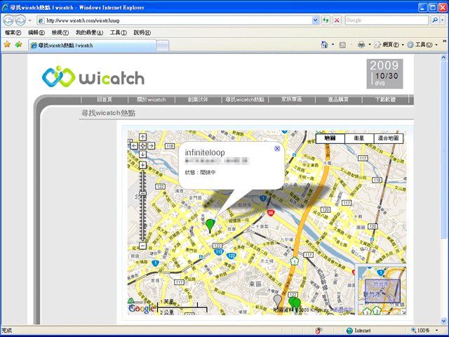Click the map re-center button
This screenshot has width=449, height=337.
coord(142,145)
